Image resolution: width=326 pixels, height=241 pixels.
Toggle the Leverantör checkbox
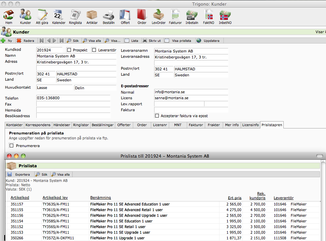94,50
